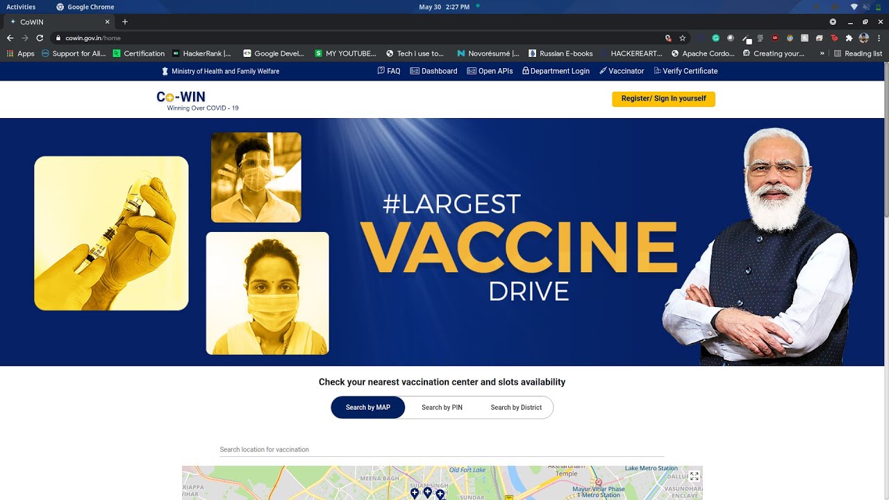Open the tab search dropdown arrow
Viewport: 889px width, 500px height.
point(833,22)
